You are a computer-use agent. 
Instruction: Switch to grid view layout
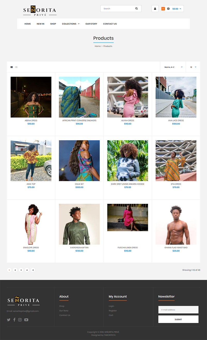[12, 67]
